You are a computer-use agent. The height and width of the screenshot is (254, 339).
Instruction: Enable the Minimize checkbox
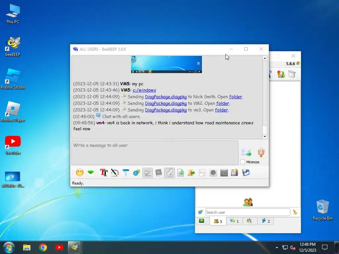point(243,162)
